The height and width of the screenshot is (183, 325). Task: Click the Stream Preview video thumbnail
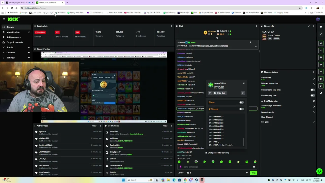click(104, 87)
